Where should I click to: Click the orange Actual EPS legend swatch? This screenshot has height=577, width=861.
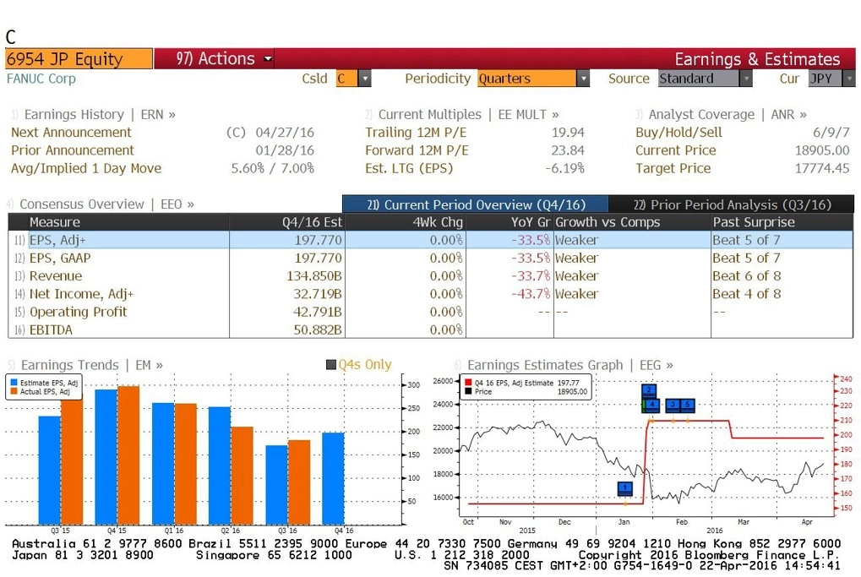click(x=14, y=391)
